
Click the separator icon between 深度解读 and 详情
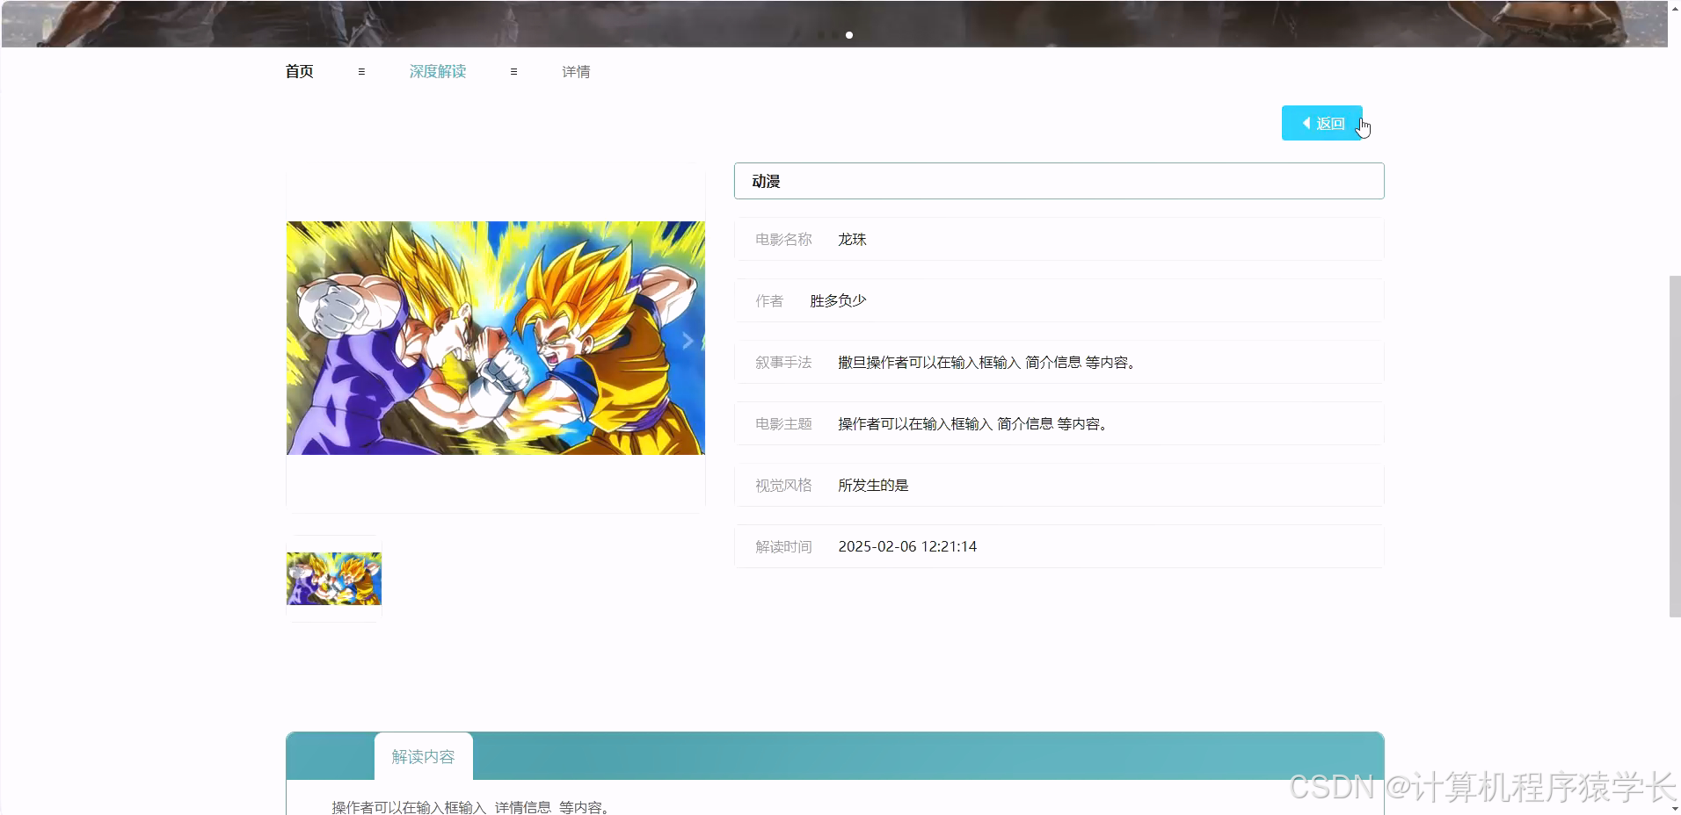(513, 71)
